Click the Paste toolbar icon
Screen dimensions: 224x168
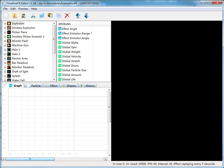coord(50,15)
